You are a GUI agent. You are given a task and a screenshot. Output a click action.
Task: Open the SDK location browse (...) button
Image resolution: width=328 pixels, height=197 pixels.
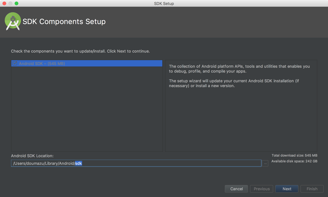tap(265, 163)
